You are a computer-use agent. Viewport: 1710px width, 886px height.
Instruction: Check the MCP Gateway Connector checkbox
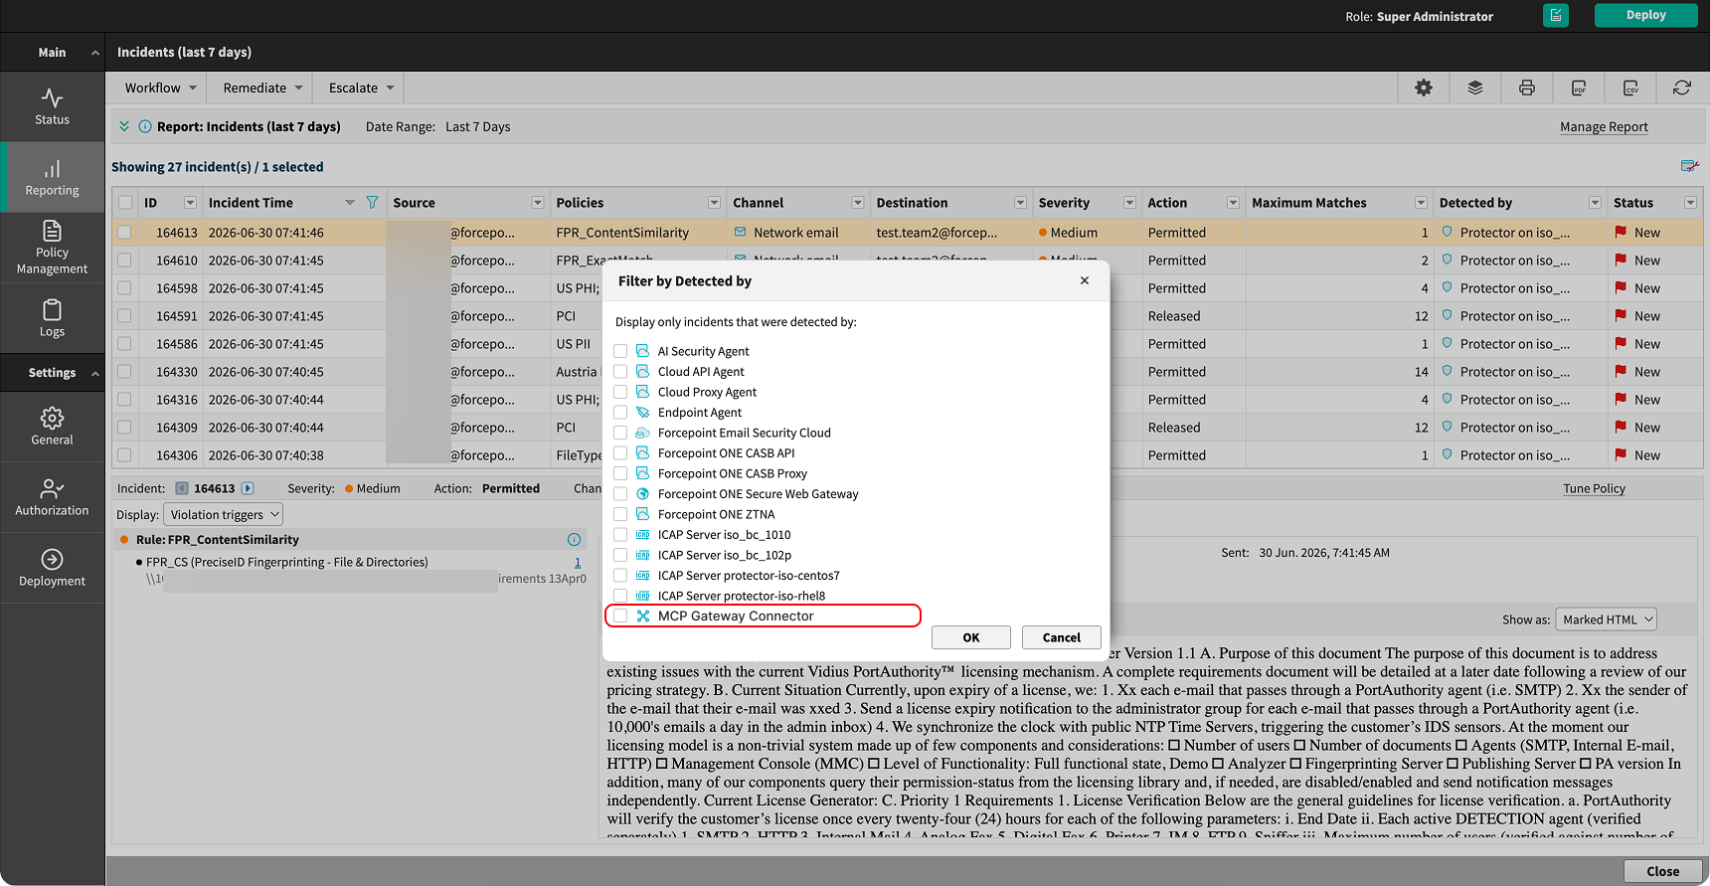[620, 616]
